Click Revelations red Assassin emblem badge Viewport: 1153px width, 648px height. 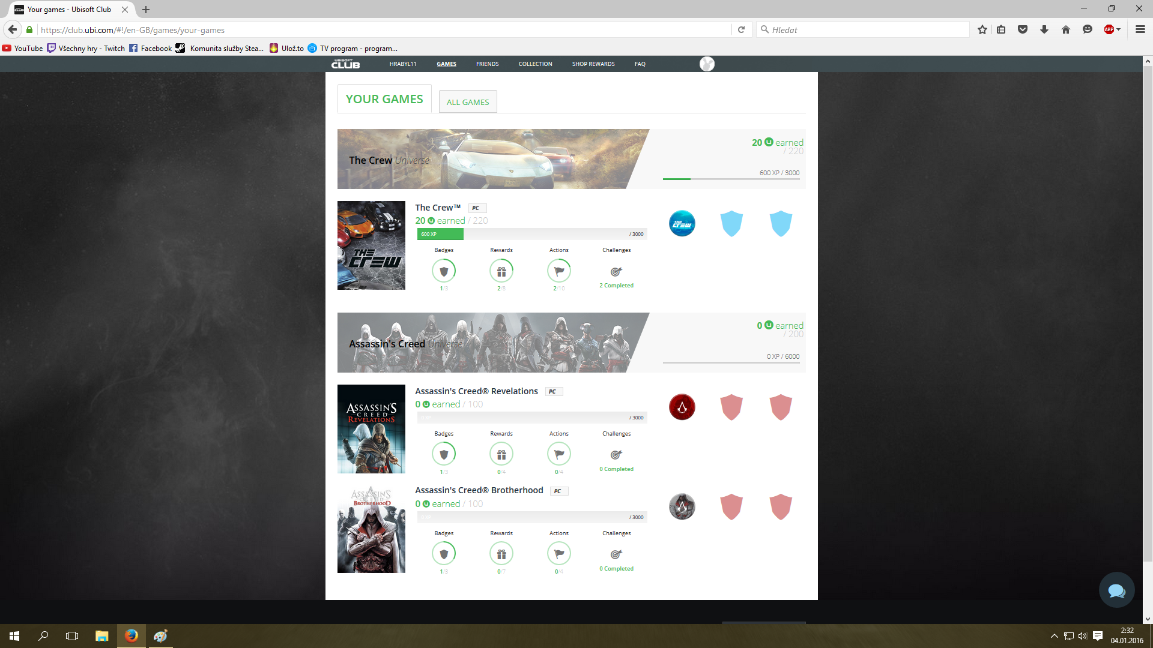682,407
